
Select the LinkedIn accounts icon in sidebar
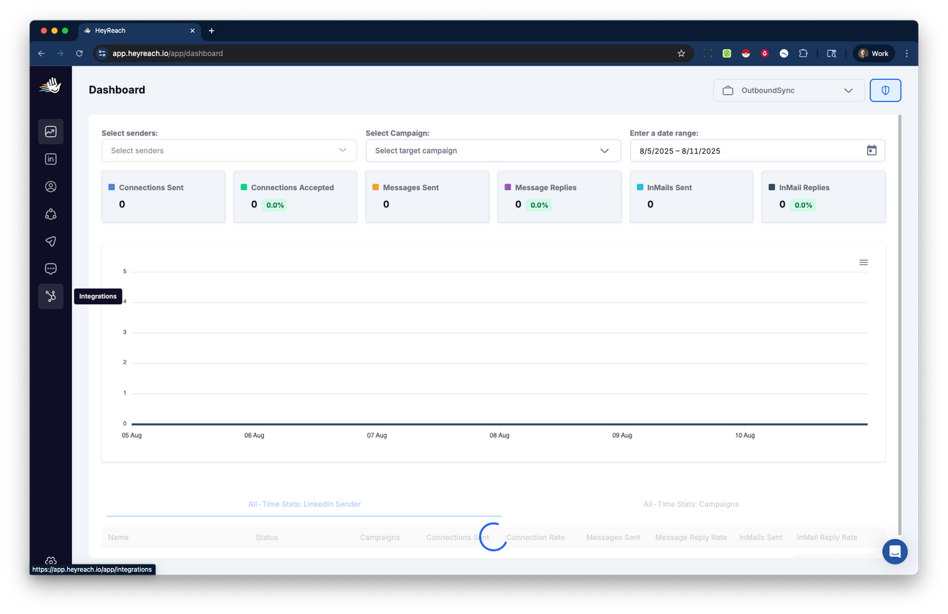point(50,159)
